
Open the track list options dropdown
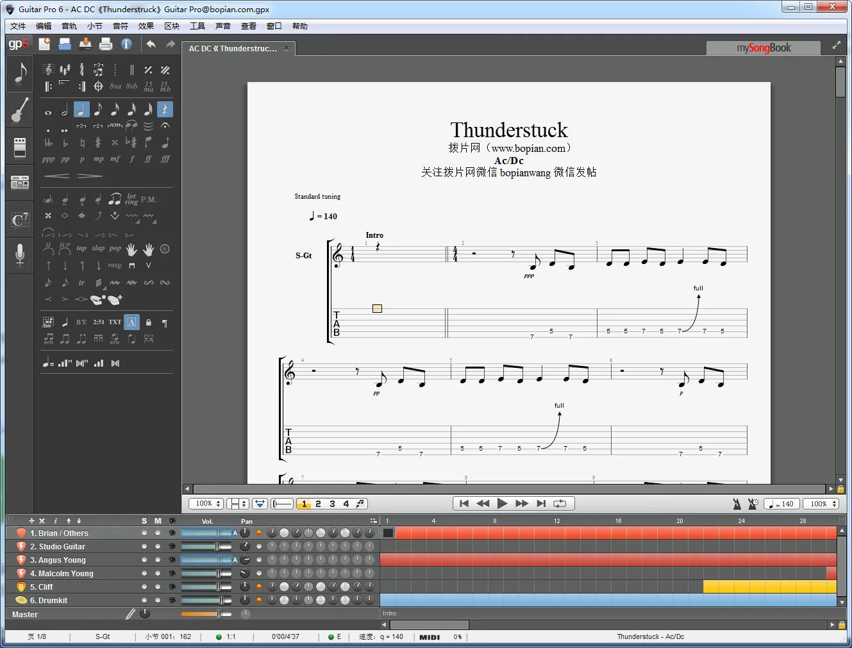(x=373, y=520)
